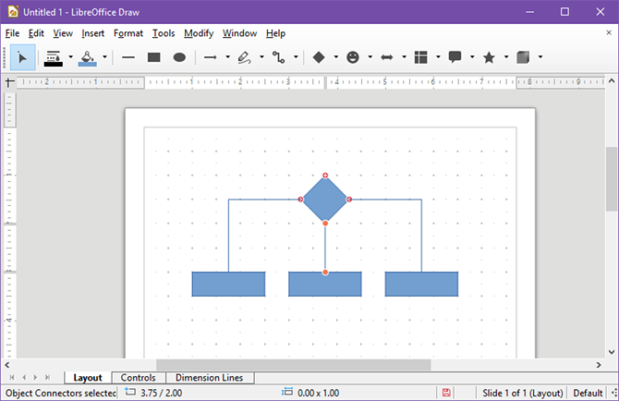
Task: Choose the Ellipse tool
Action: (179, 57)
